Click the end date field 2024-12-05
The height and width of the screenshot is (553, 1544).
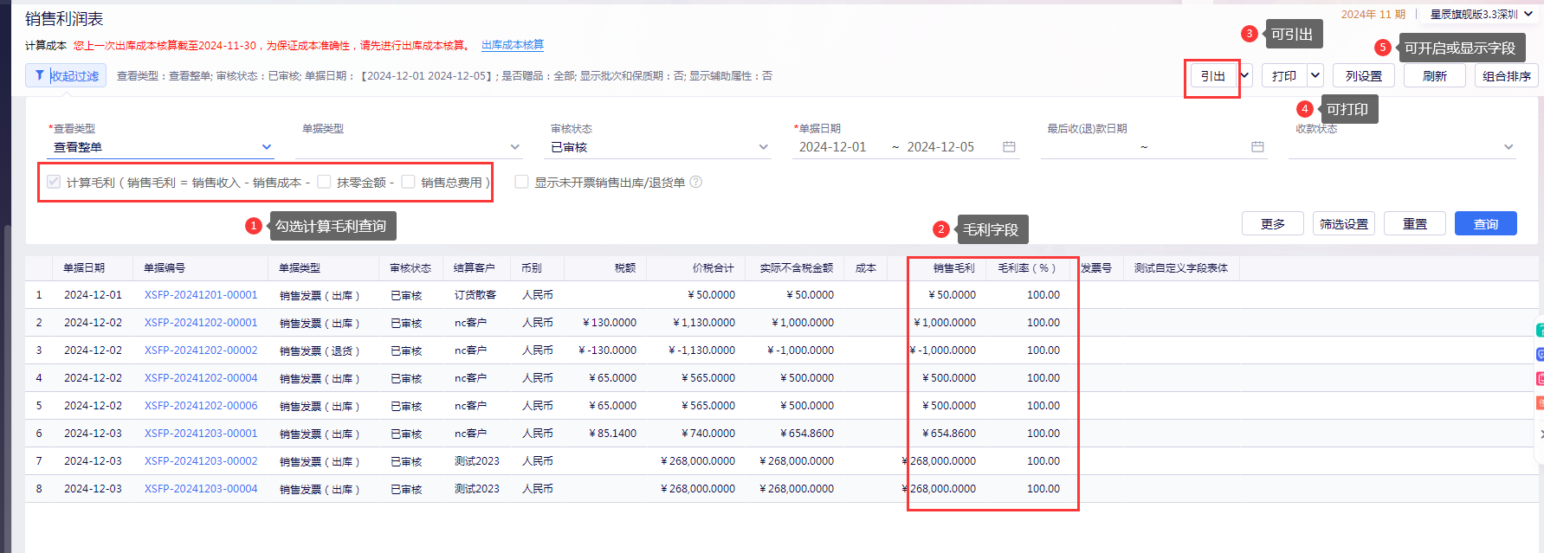pyautogui.click(x=941, y=147)
